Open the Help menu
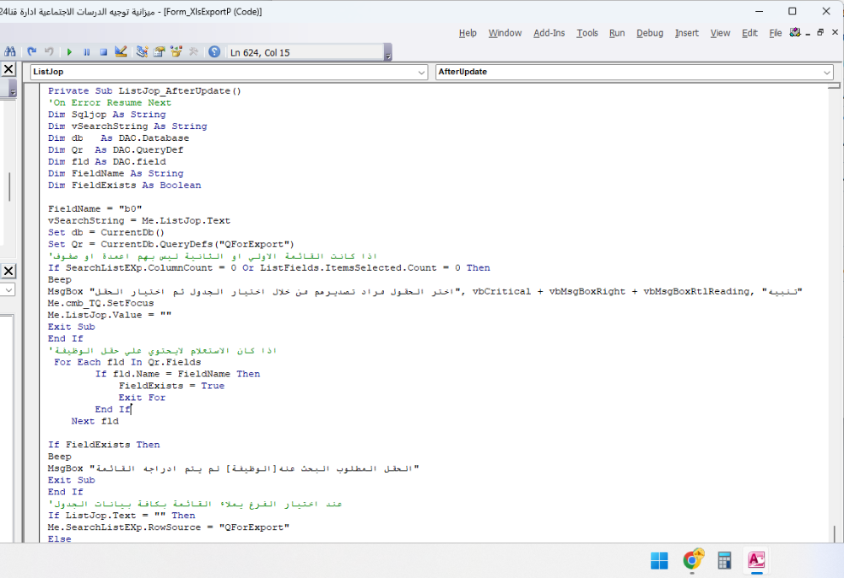This screenshot has height=578, width=844. (x=468, y=33)
